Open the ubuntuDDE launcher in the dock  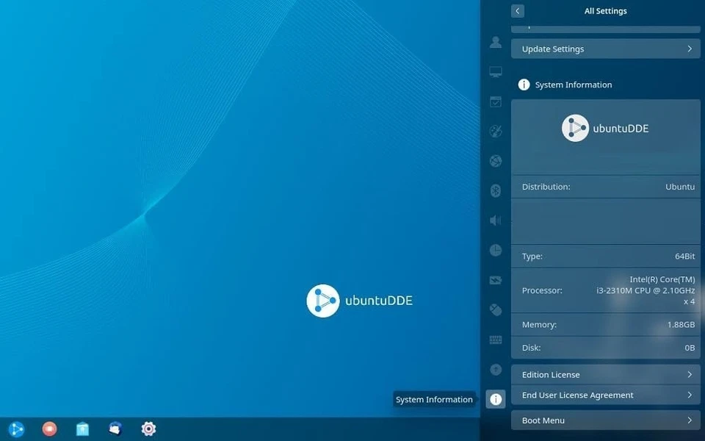(16, 429)
